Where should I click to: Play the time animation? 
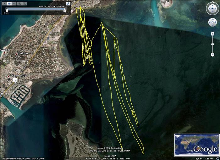[9, 3]
